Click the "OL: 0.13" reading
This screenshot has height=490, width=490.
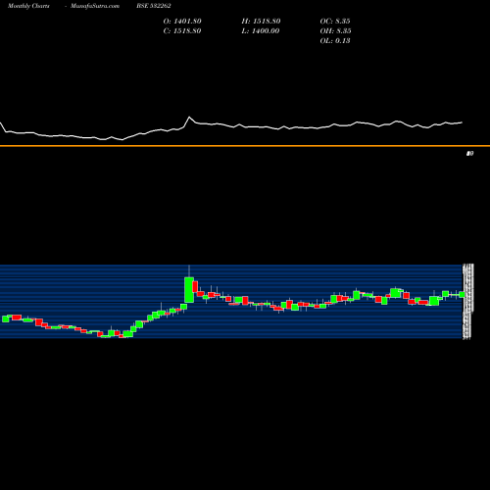(x=335, y=41)
